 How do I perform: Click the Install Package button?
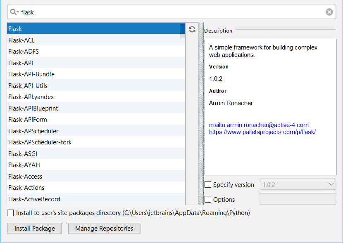[34, 228]
